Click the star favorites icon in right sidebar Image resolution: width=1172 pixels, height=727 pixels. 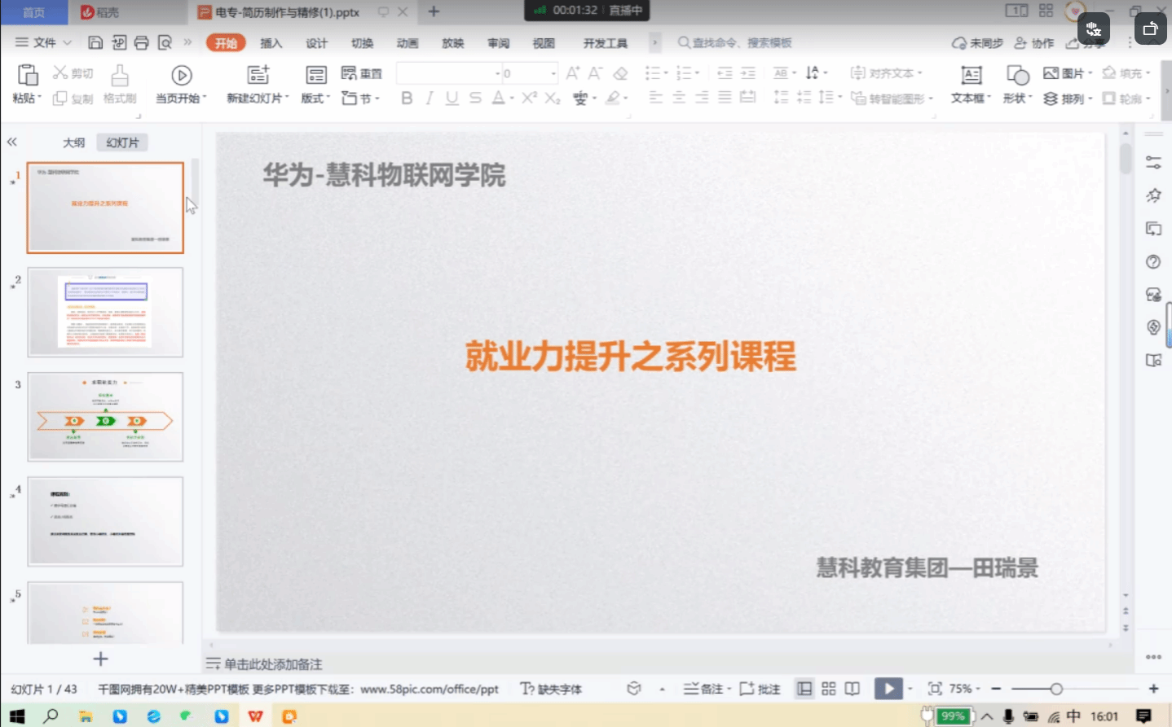pos(1153,195)
